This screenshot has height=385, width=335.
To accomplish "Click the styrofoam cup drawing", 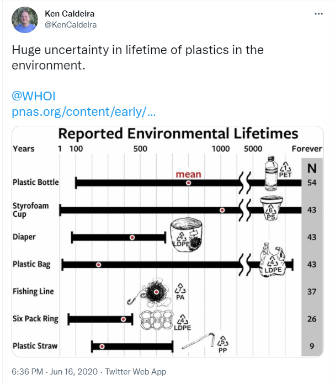I will tap(272, 208).
